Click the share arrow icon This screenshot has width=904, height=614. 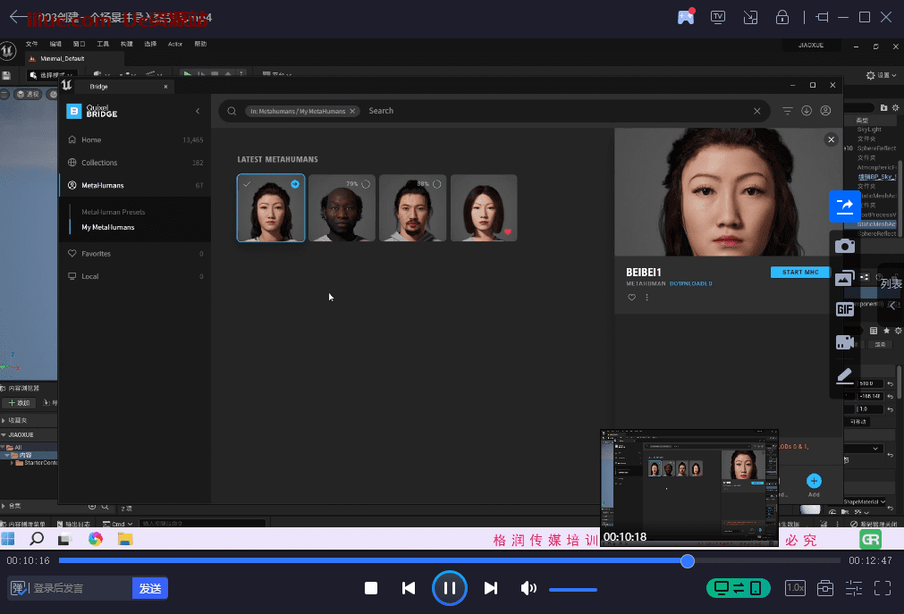[844, 206]
